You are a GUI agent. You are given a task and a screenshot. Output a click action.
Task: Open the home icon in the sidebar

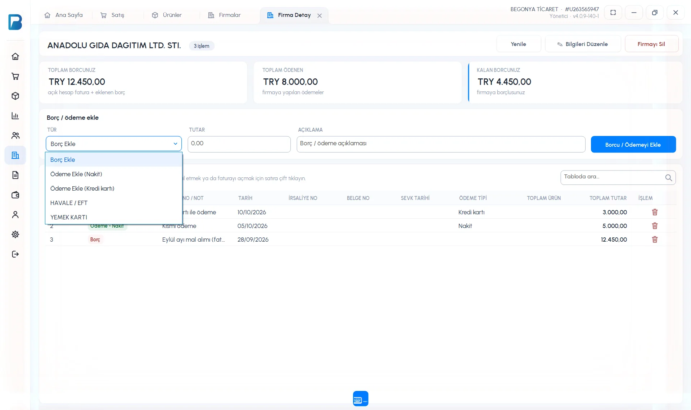coord(15,56)
